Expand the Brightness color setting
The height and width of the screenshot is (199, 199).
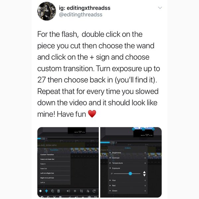(x=128, y=153)
